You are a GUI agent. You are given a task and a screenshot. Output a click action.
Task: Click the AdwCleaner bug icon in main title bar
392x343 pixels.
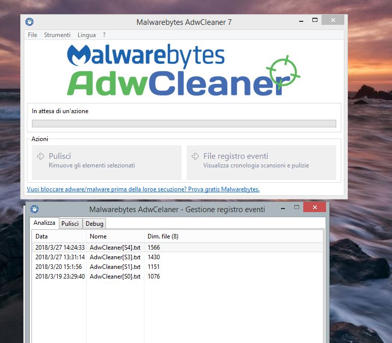pos(29,22)
